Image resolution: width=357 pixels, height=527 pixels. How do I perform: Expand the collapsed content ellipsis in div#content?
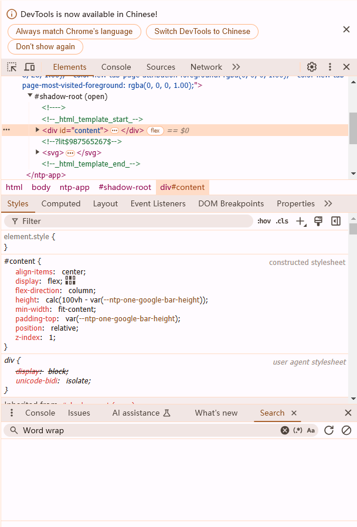[x=115, y=130]
